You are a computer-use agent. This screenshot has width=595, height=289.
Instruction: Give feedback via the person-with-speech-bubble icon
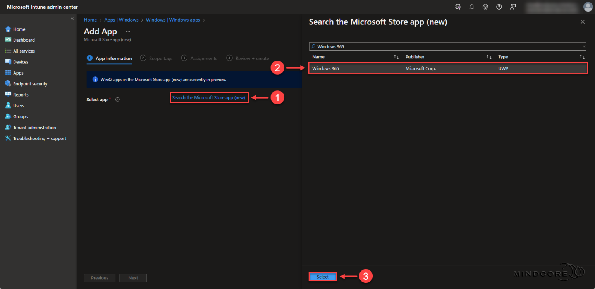(512, 7)
